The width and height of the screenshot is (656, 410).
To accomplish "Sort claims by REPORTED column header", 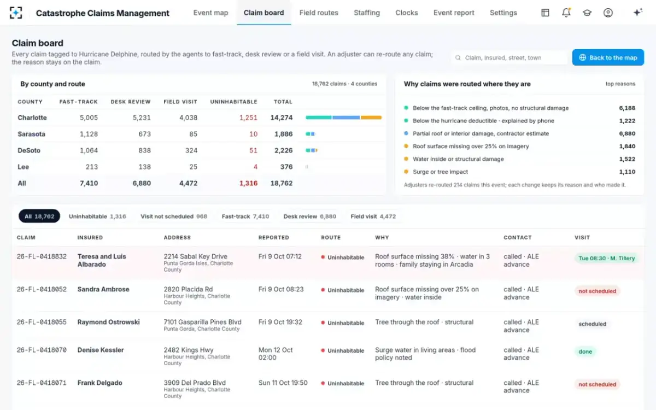I will click(x=273, y=238).
